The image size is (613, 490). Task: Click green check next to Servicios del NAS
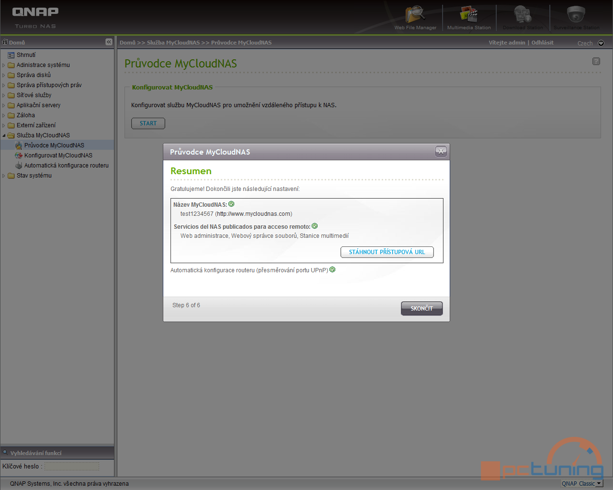(x=315, y=226)
